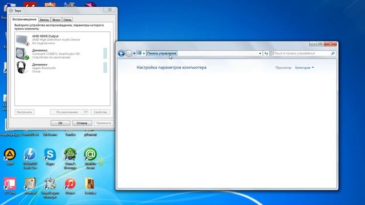Expand the address bar history dropdown
The image size is (365, 205).
tap(260, 54)
